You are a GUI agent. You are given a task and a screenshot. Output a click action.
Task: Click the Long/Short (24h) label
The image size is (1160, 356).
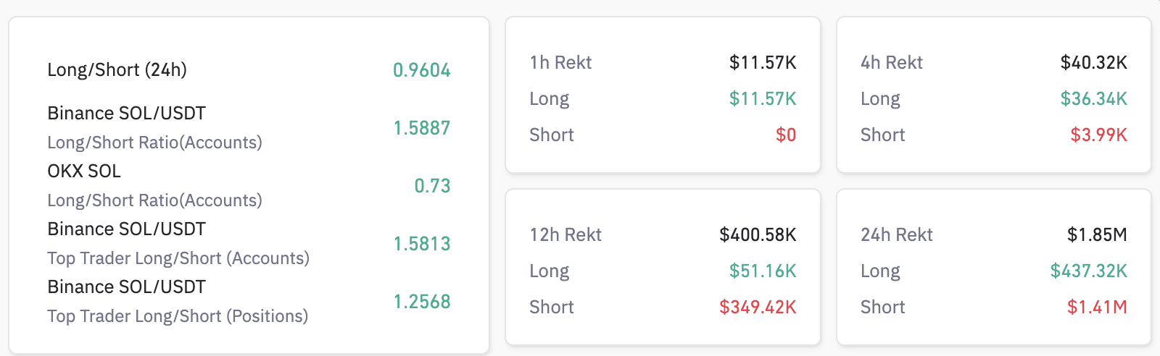(x=117, y=70)
